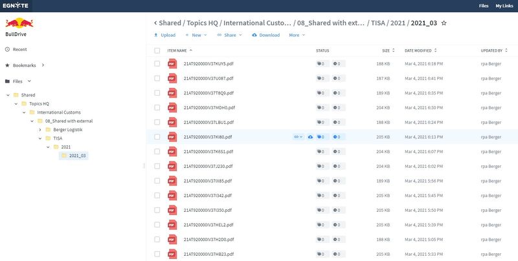Click the Download button
This screenshot has height=261, width=518.
coord(266,35)
